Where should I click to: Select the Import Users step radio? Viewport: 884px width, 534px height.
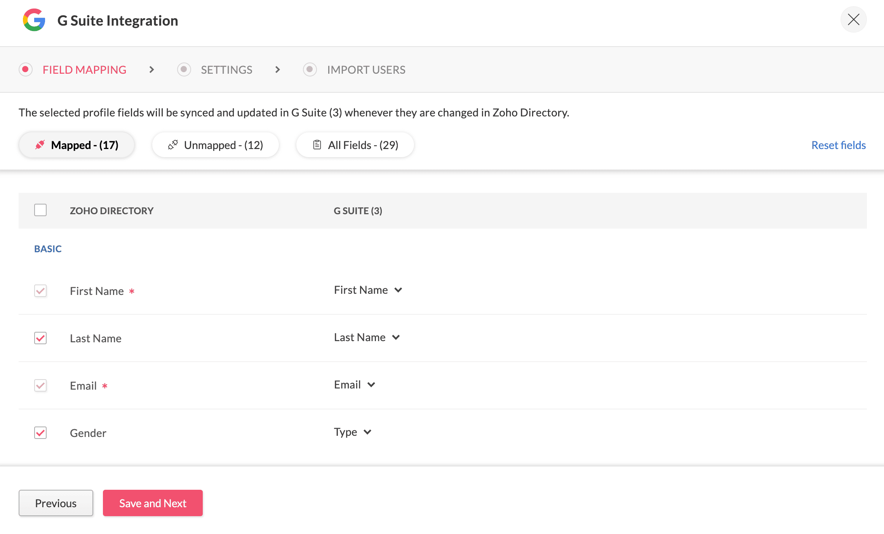(x=310, y=69)
